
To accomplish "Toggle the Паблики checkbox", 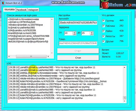I will click(x=103, y=26).
